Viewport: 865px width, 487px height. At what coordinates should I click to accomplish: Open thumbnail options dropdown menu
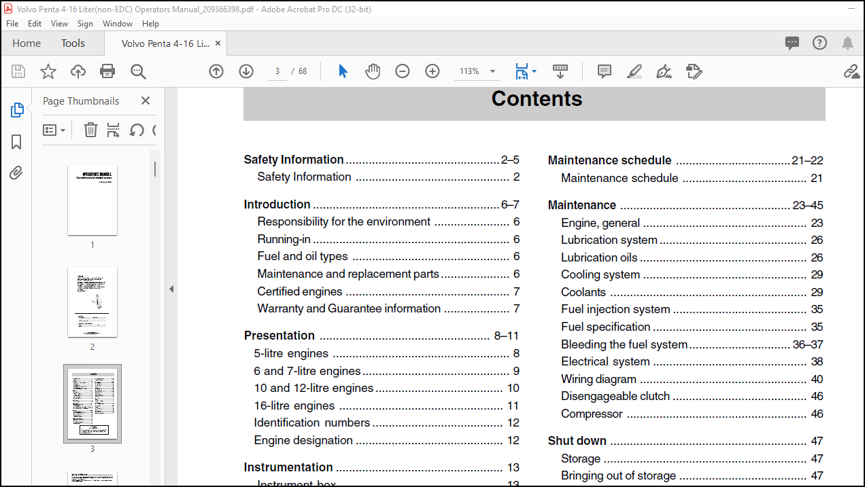pos(54,130)
